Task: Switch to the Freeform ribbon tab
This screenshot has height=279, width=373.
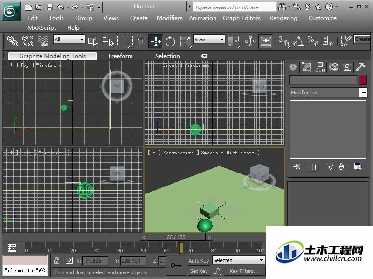Action: coord(121,56)
